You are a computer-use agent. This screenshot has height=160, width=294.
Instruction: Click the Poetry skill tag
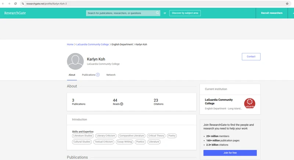(172, 136)
